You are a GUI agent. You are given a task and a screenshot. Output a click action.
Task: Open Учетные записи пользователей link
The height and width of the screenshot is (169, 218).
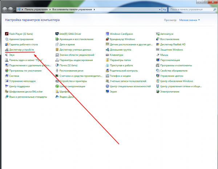point(128,81)
